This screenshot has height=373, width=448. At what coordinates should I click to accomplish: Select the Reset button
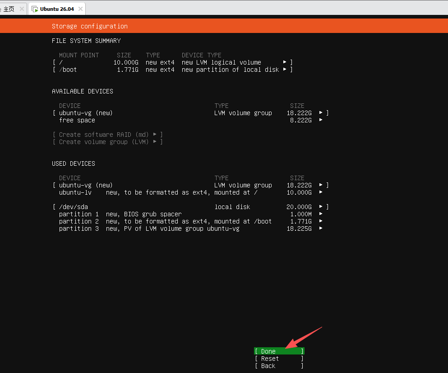pyautogui.click(x=279, y=359)
